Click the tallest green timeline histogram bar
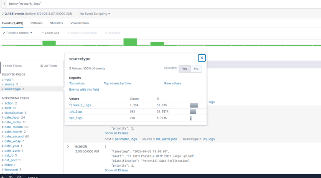Image resolution: width=321 pixels, height=178 pixels. click(130, 42)
